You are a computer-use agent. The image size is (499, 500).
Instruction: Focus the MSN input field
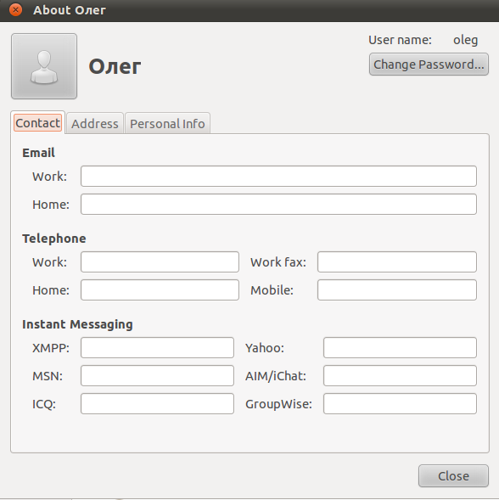(x=157, y=376)
